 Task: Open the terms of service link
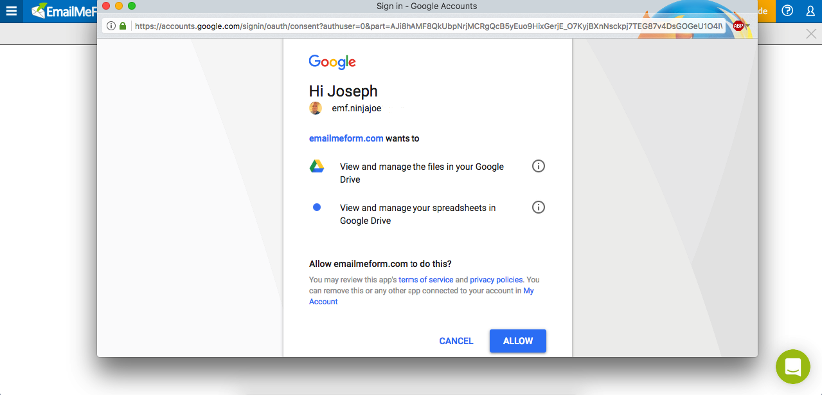click(426, 280)
